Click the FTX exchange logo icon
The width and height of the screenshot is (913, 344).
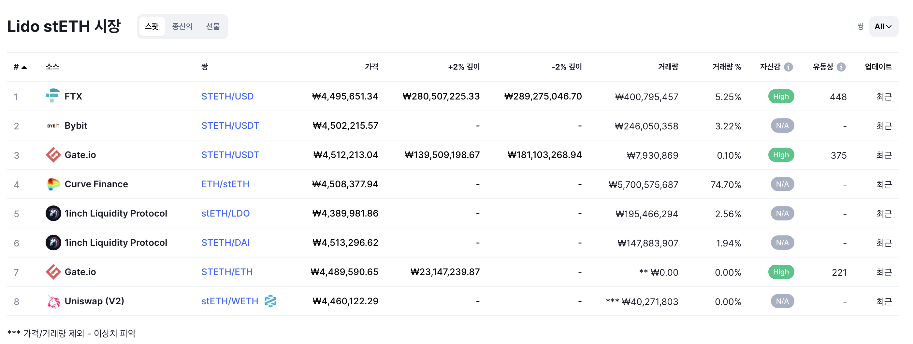53,96
